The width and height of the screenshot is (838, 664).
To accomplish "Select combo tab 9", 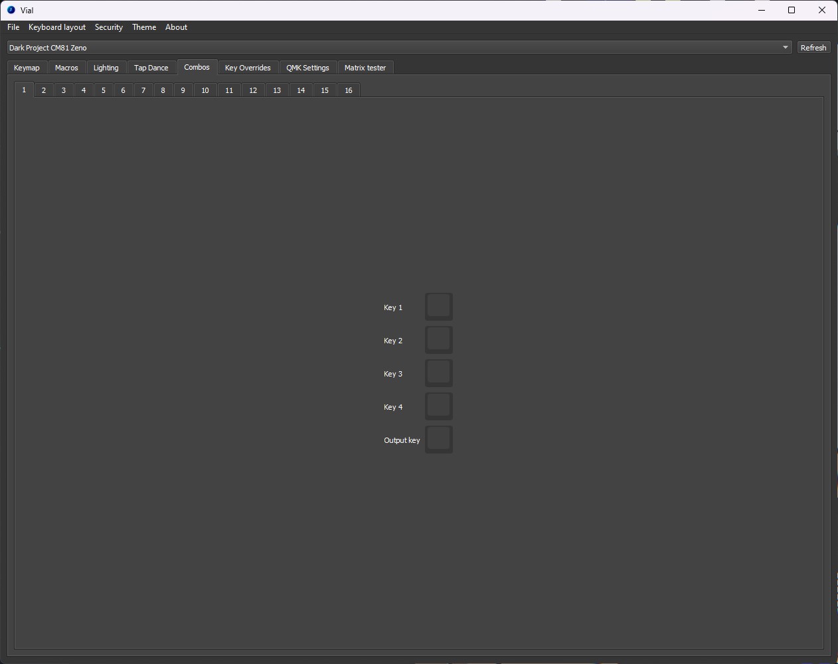I will point(183,90).
